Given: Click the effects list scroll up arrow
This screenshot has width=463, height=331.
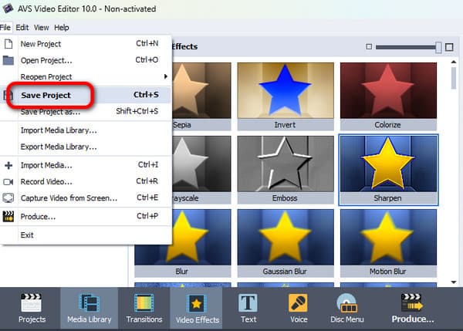Looking at the screenshot, I should pos(454,62).
